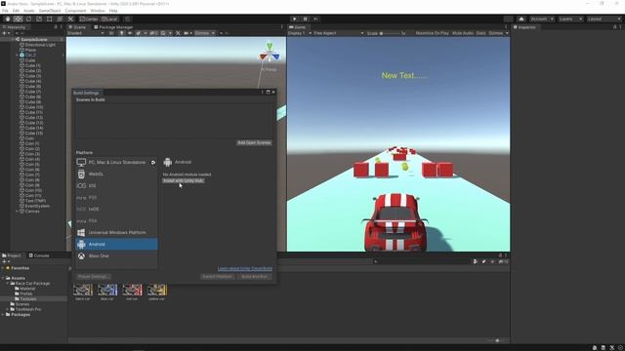Viewport: 625px width, 351px height.
Task: Open the Shaded draw mode dropdown
Action: pos(86,33)
